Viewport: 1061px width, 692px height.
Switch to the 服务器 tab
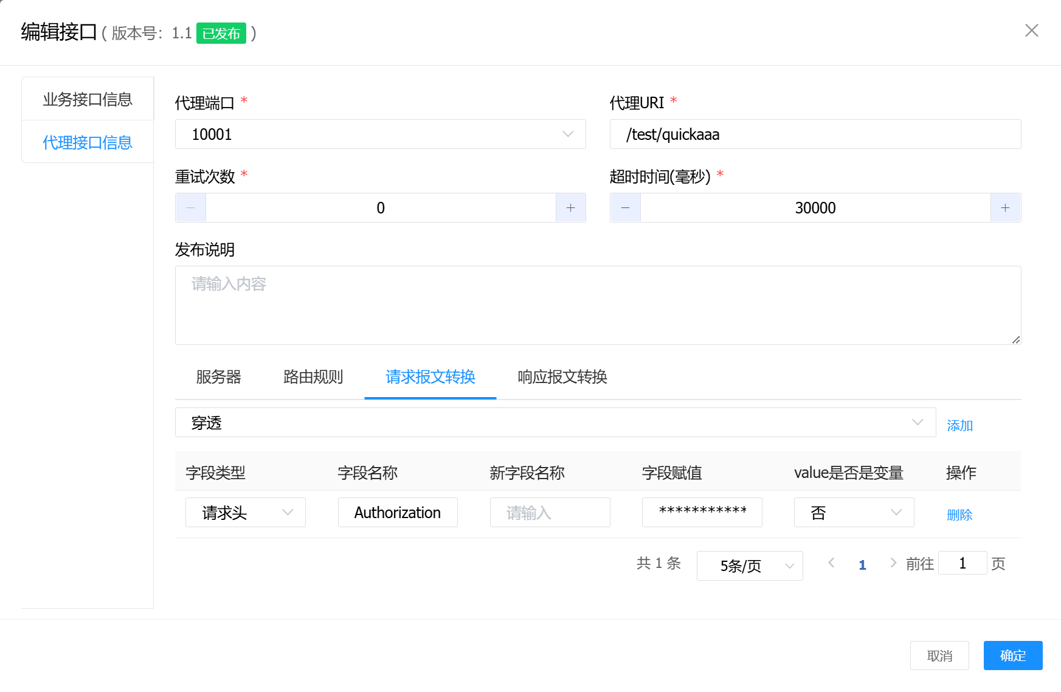[x=218, y=377]
